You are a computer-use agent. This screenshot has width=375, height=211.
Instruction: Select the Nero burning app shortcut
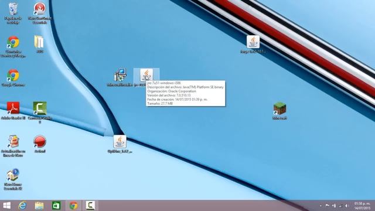(39, 9)
